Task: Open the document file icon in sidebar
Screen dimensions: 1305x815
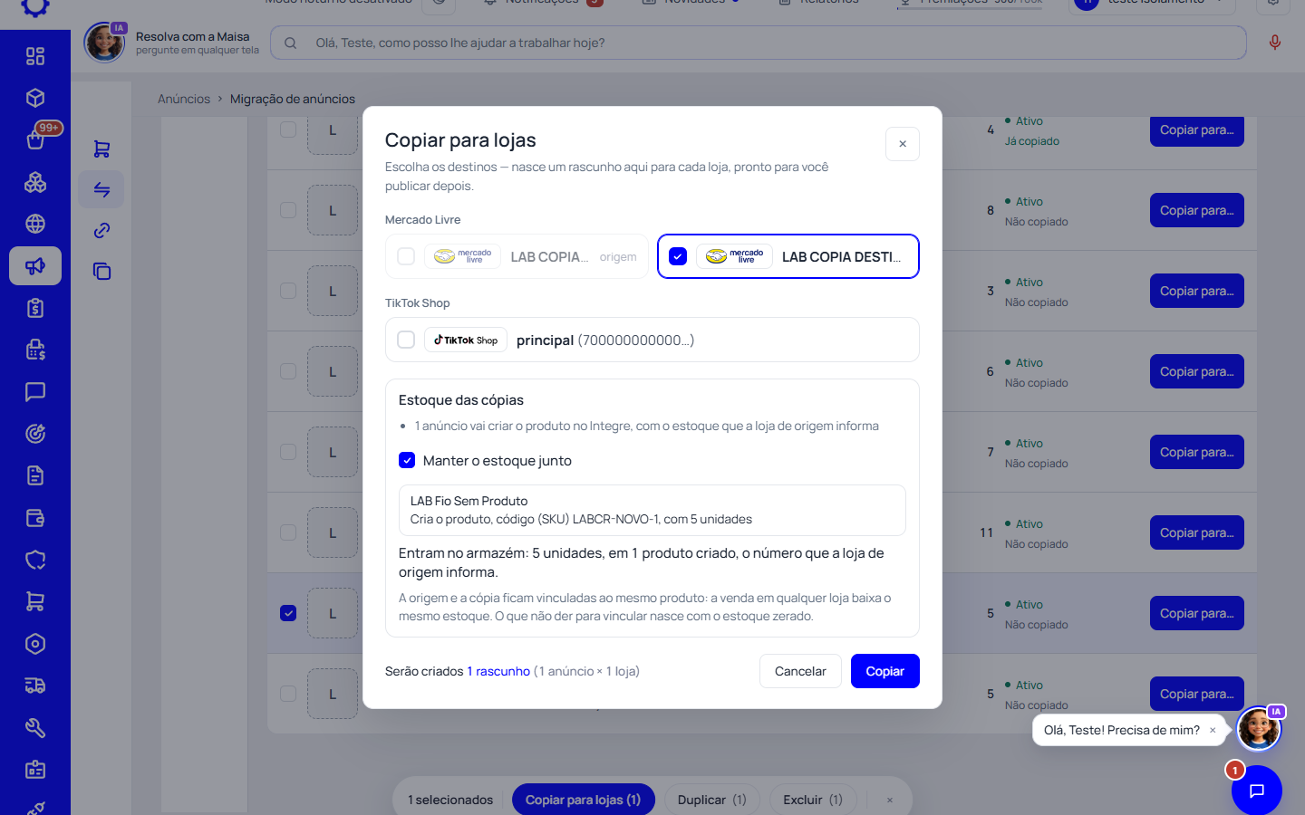Action: tap(35, 475)
